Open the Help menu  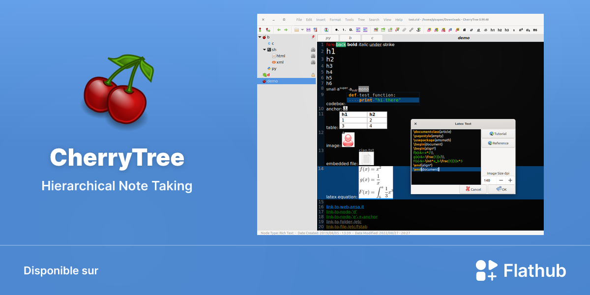(399, 20)
